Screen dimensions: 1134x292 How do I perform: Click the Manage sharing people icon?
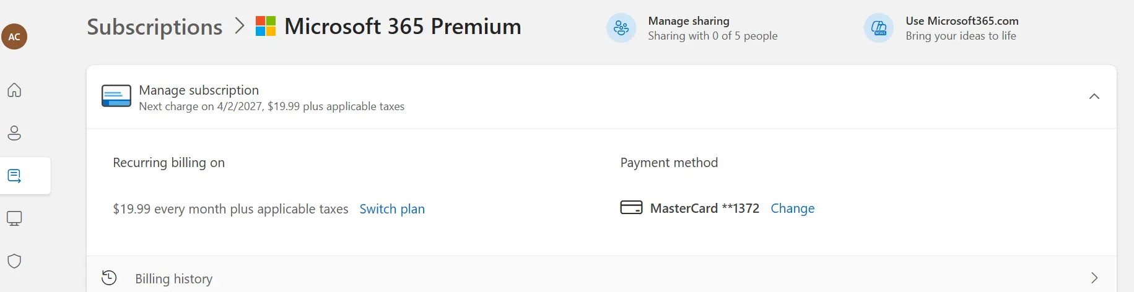coord(621,28)
